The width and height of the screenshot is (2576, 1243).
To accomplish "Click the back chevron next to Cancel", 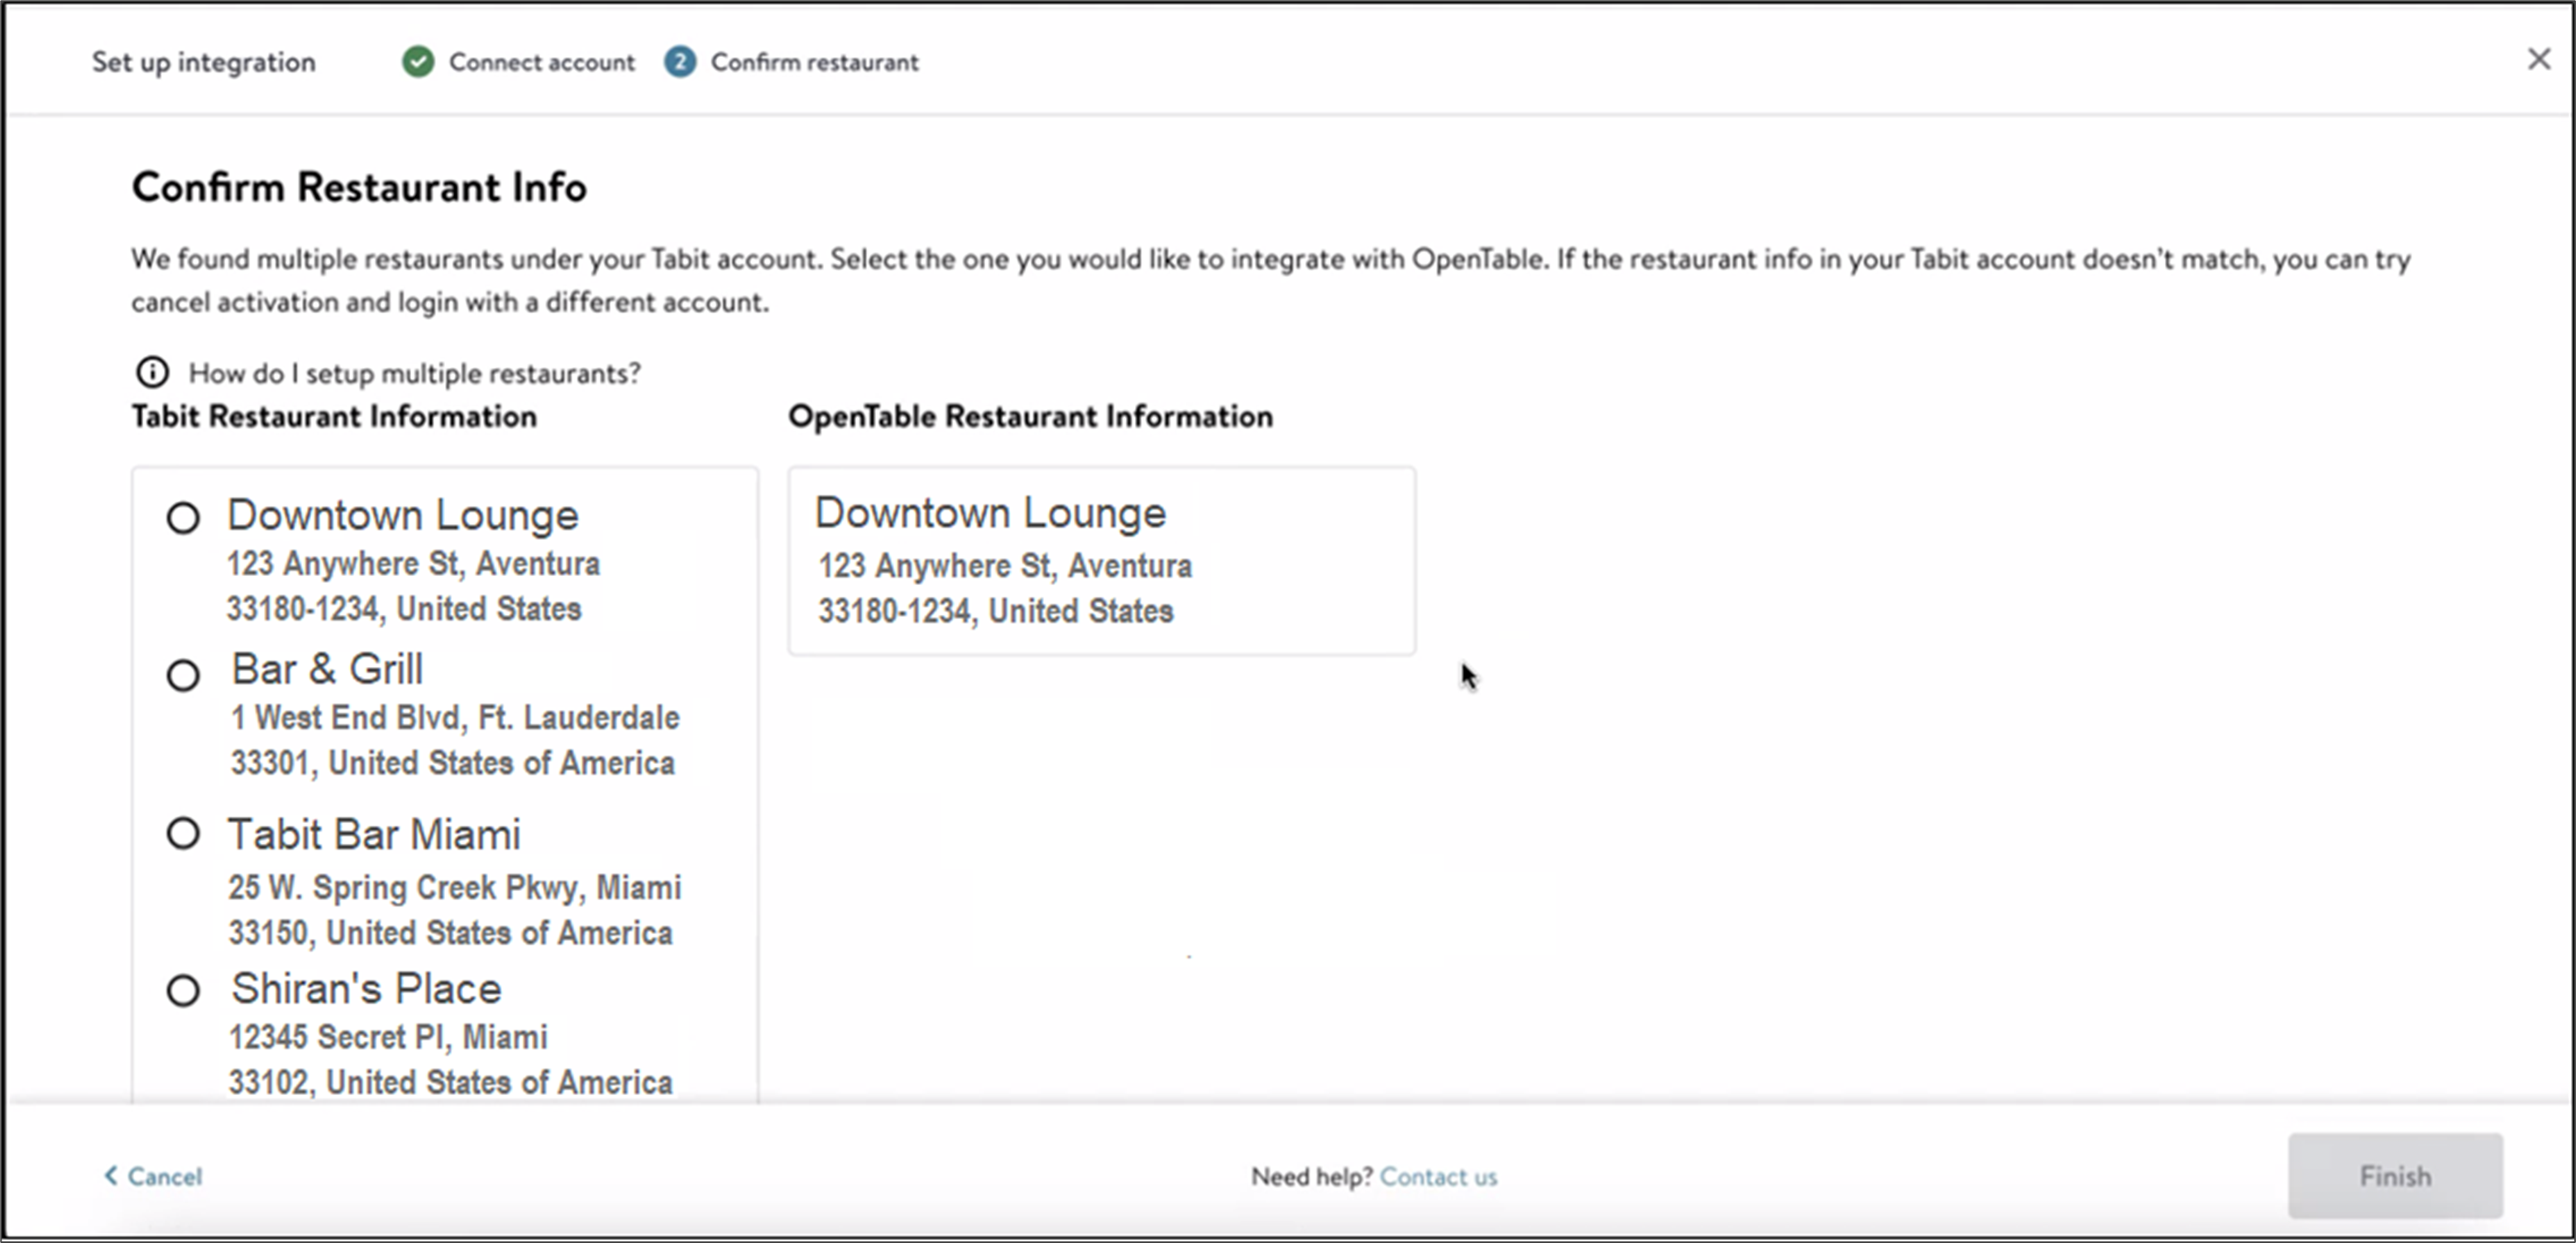I will coord(113,1176).
